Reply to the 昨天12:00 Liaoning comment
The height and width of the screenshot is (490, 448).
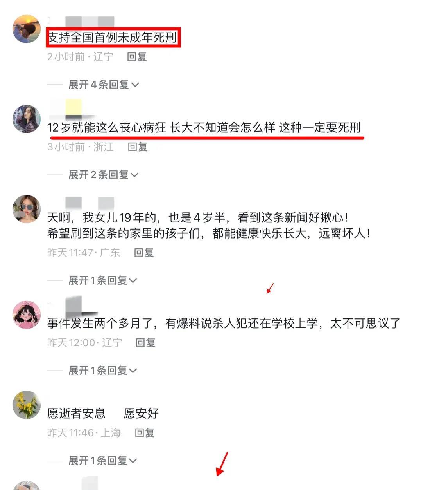[145, 343]
